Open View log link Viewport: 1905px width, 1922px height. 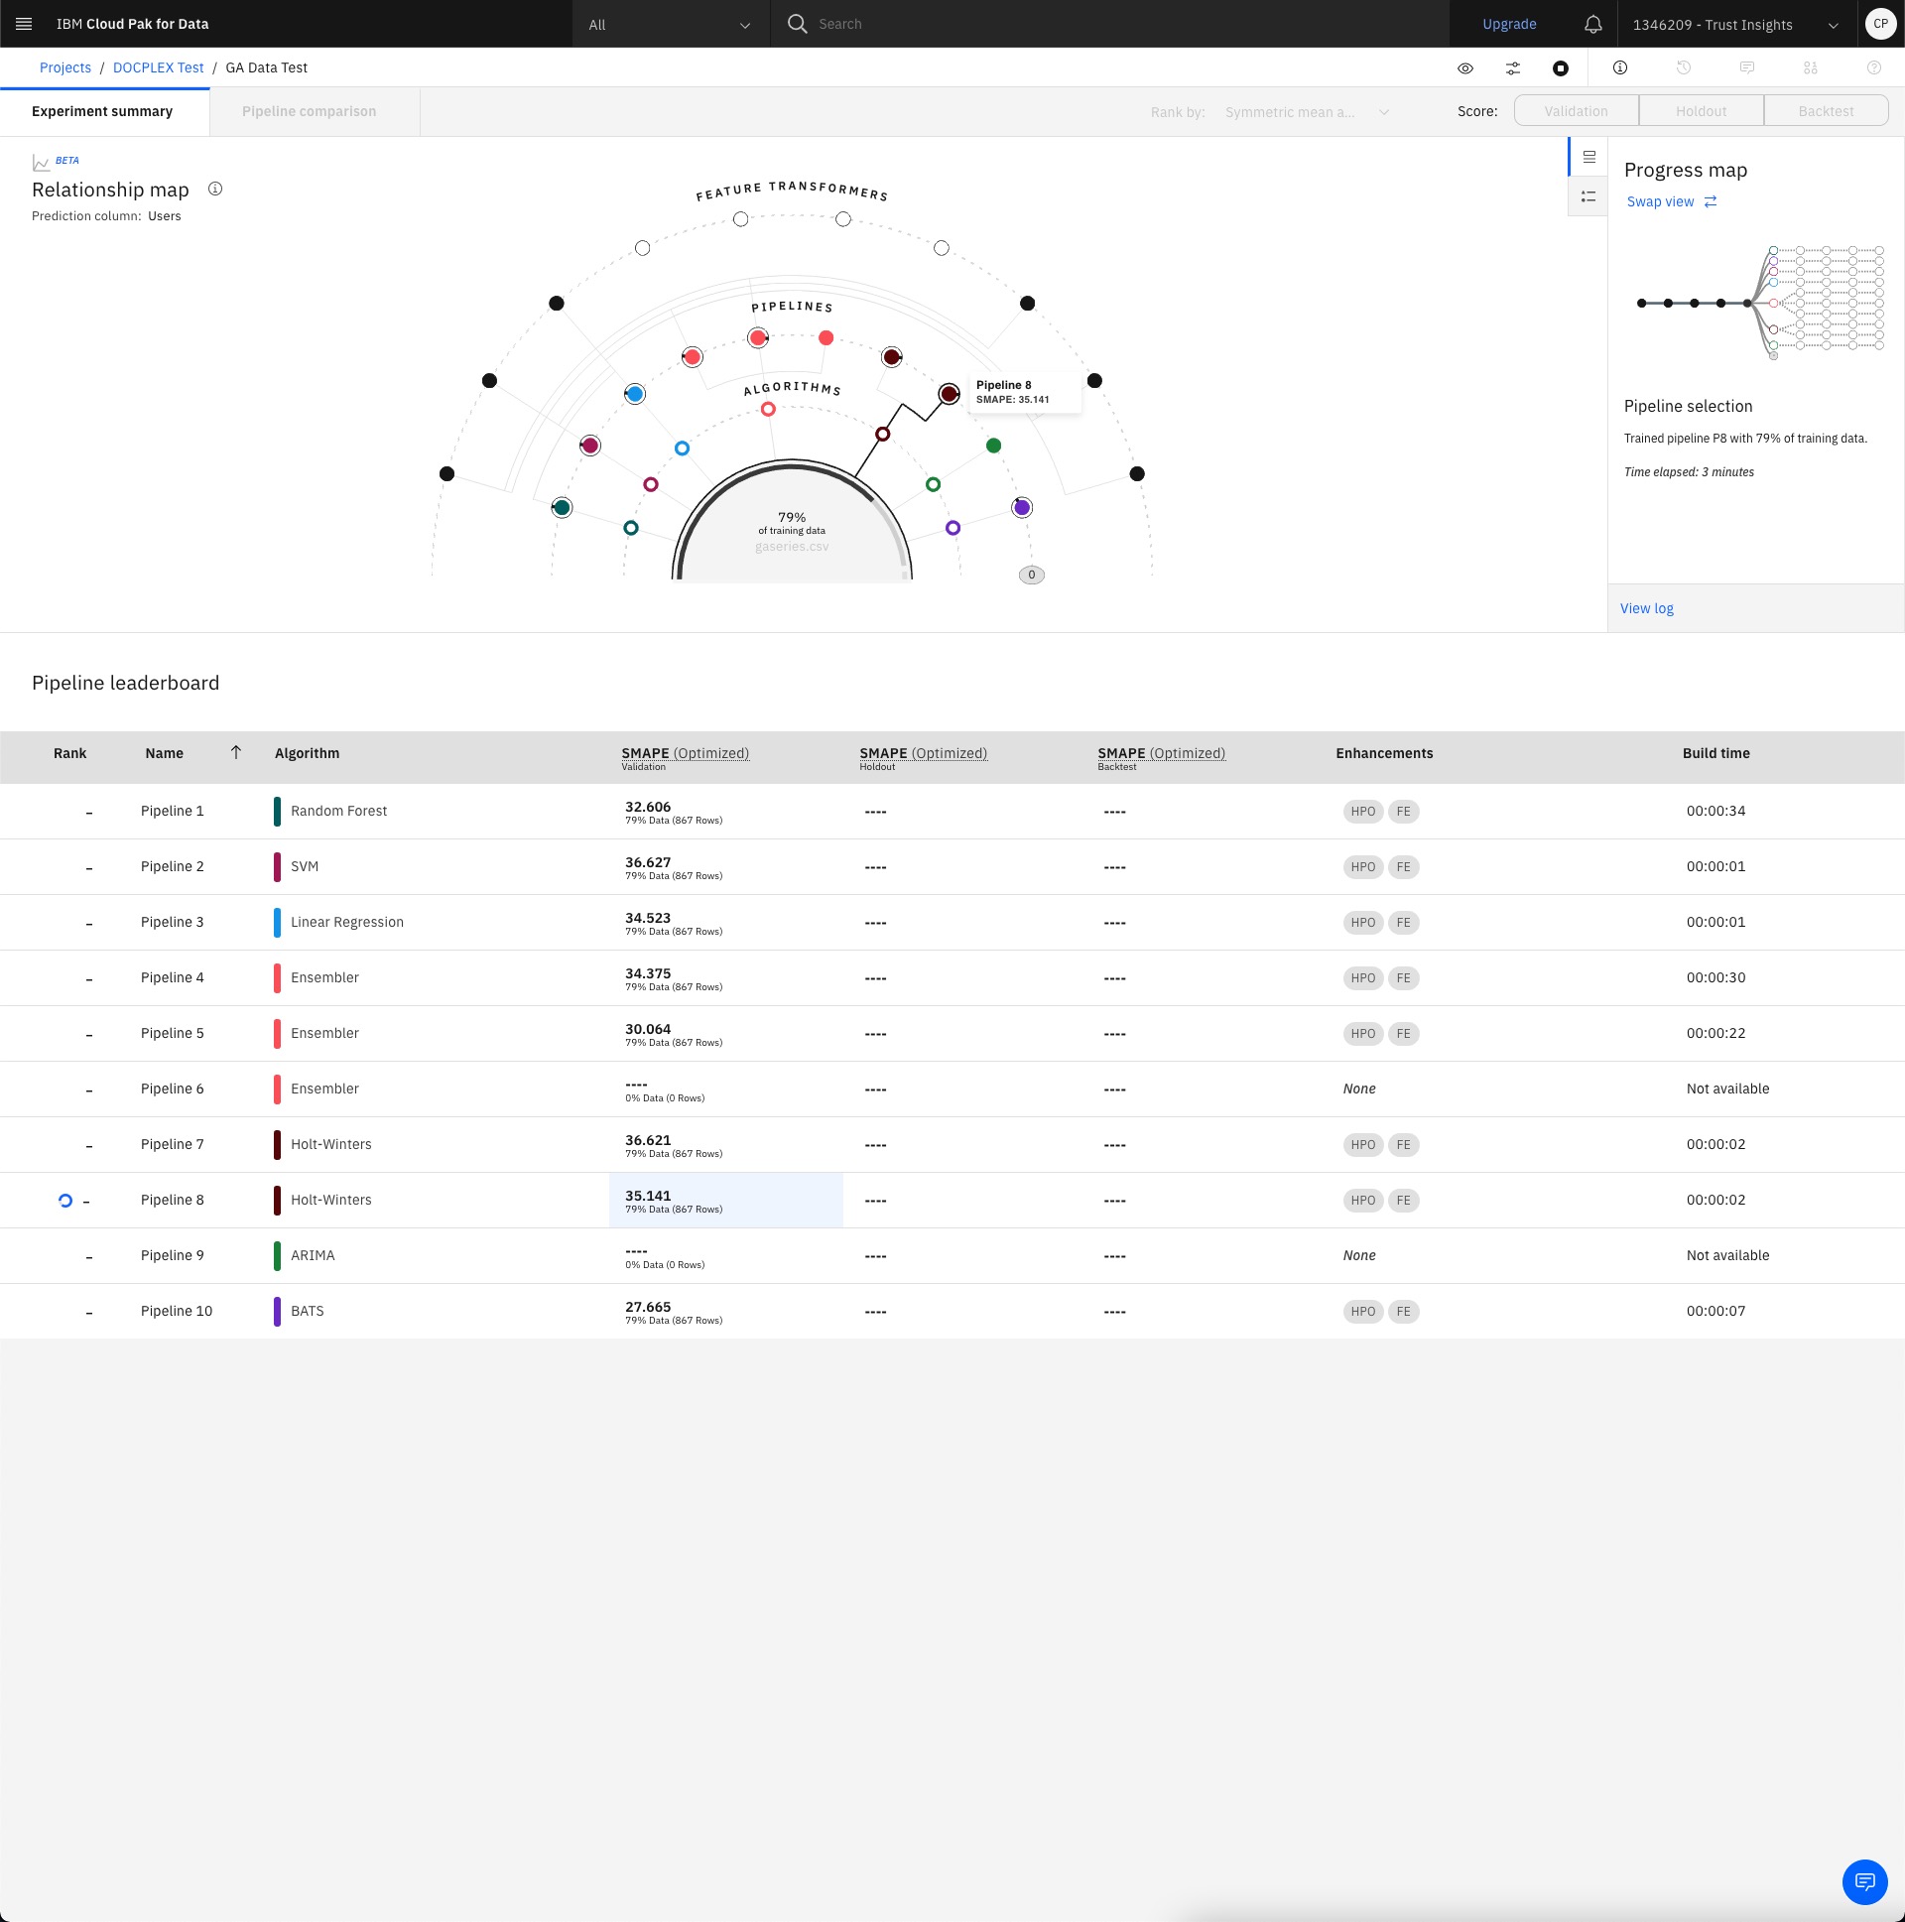1647,609
